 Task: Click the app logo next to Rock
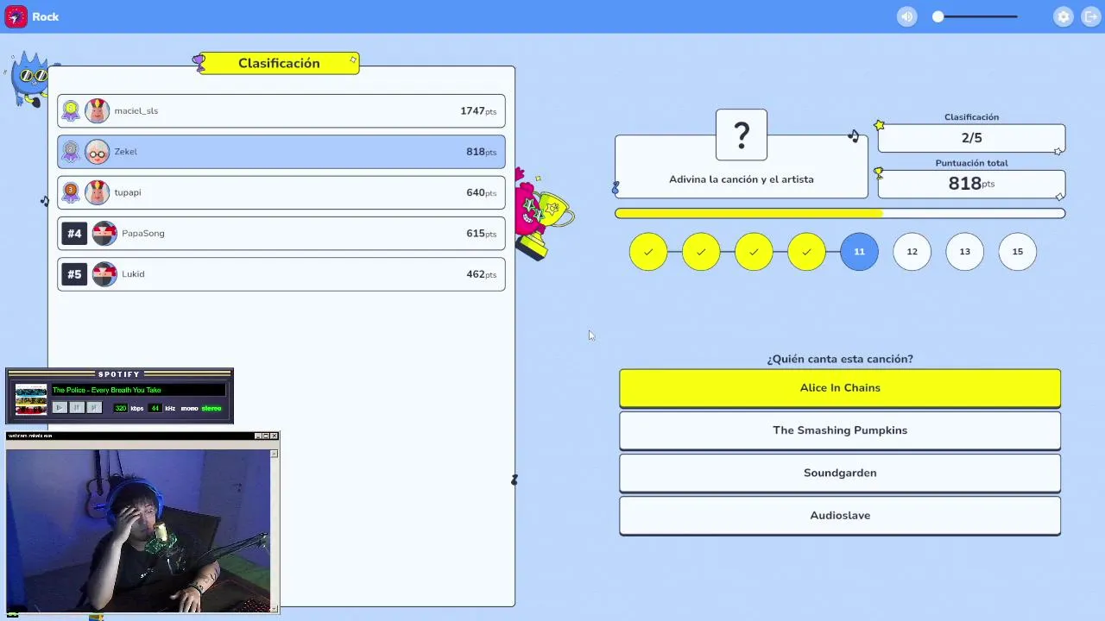click(16, 16)
